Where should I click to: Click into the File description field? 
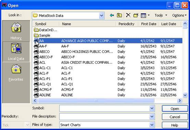[104, 117]
